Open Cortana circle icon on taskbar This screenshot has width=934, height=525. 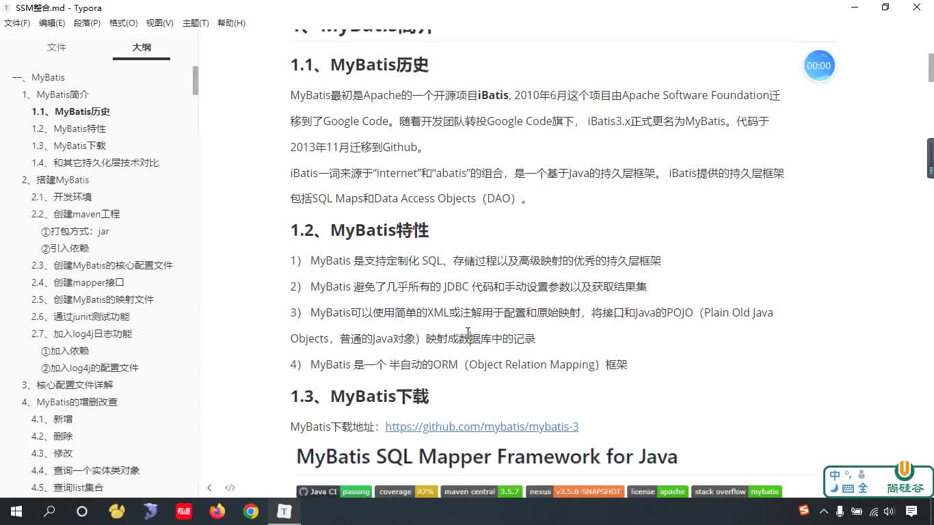point(82,511)
